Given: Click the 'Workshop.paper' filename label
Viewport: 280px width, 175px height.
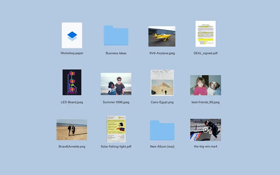Looking at the screenshot, I should pos(72,53).
